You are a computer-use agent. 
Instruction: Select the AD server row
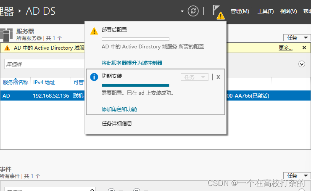[x=155, y=95]
